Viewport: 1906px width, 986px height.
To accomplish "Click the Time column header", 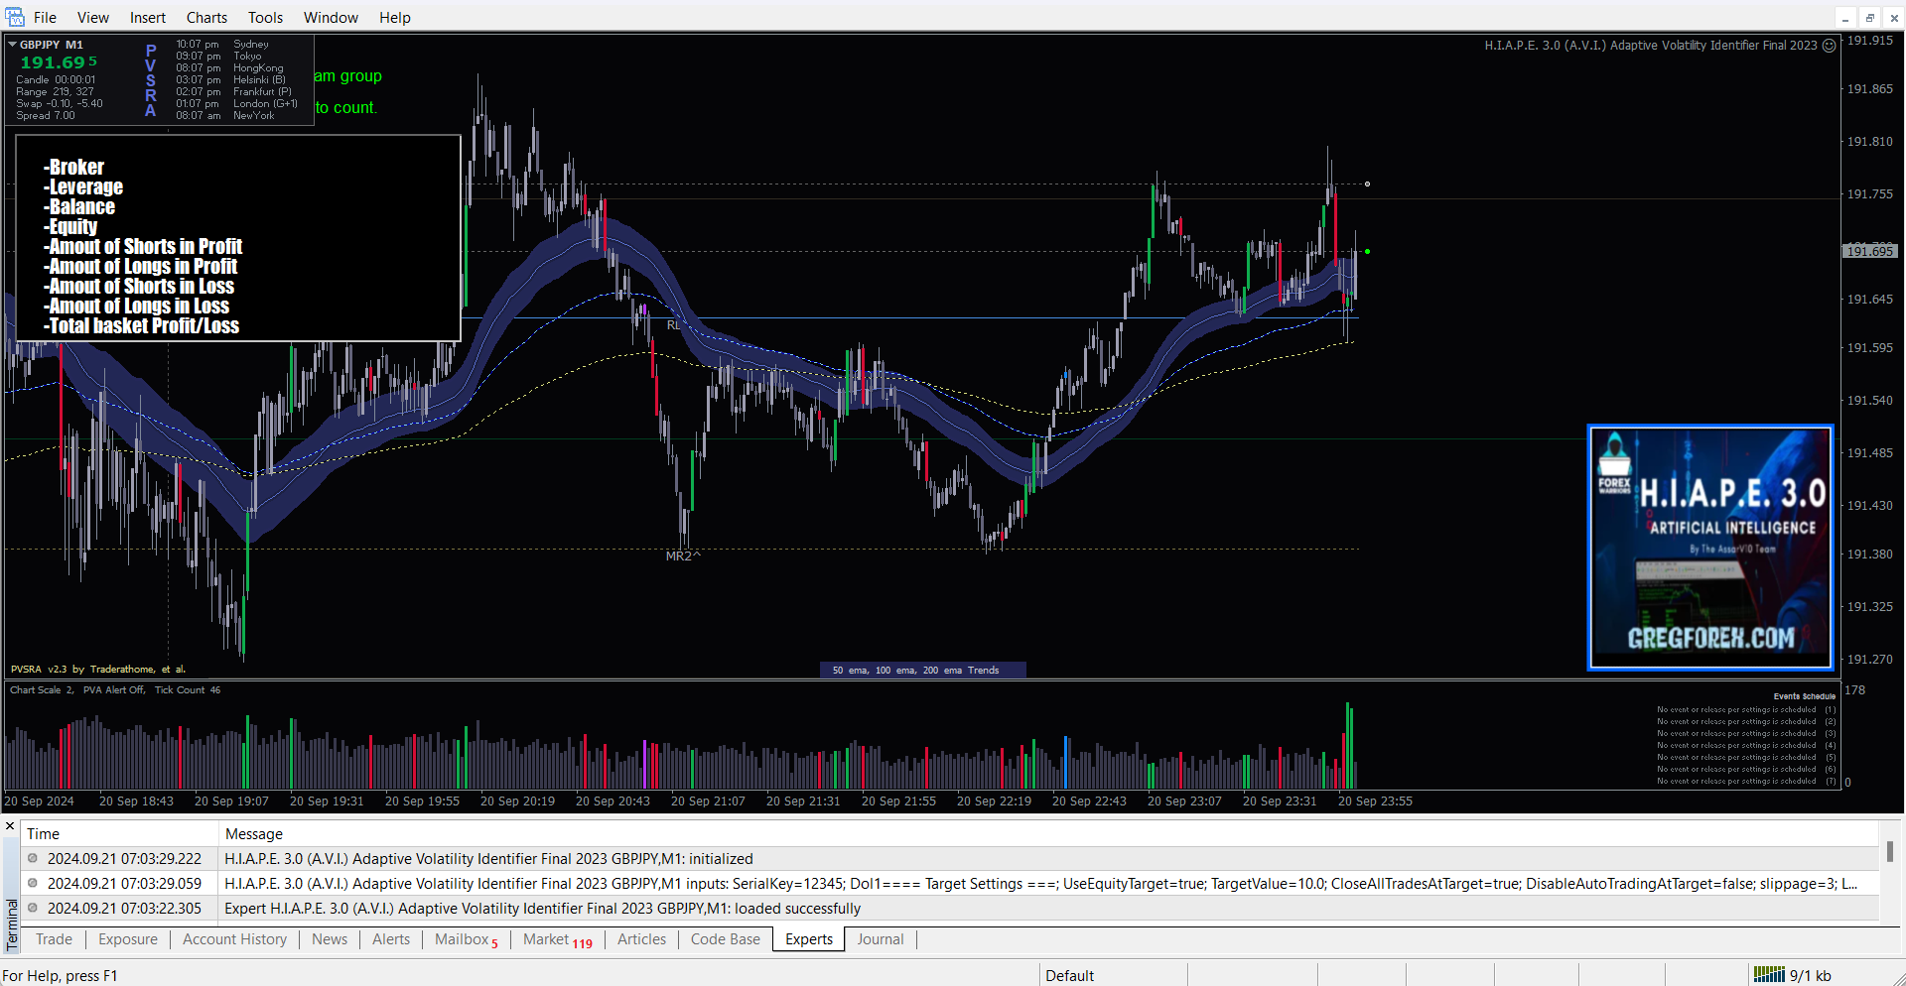I will point(43,834).
